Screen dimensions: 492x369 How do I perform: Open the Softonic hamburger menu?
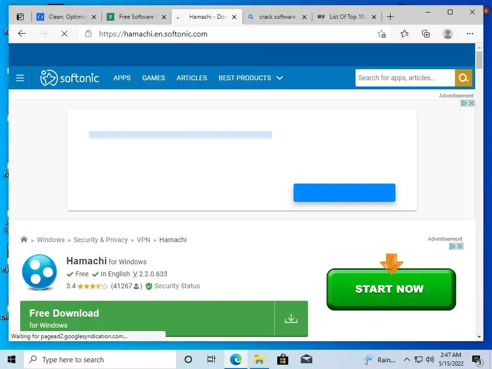pos(20,78)
